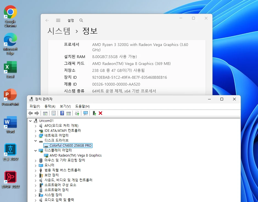Open the 보기(V) menu in Device Manager
This screenshot has height=202, width=258.
(x=65, y=106)
